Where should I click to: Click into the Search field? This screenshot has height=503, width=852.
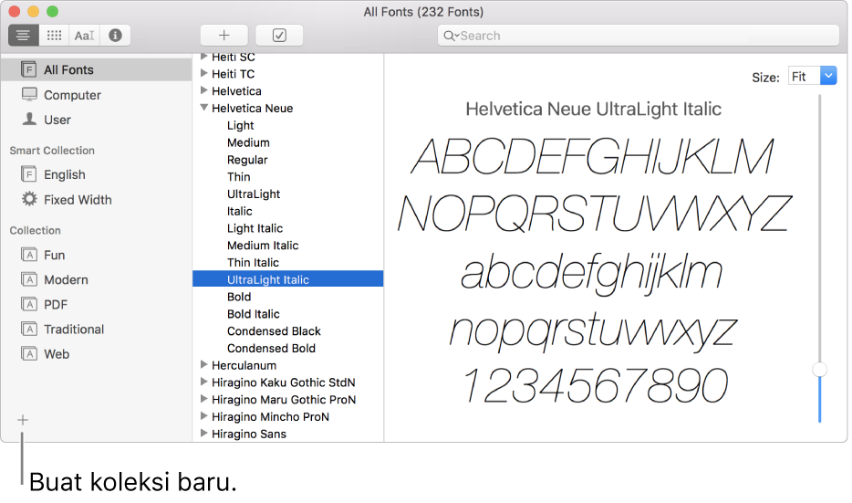pos(638,36)
